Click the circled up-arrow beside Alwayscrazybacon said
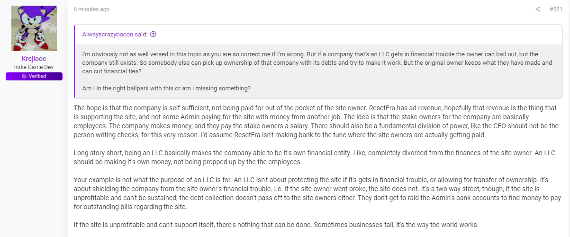570x237 pixels. point(153,34)
